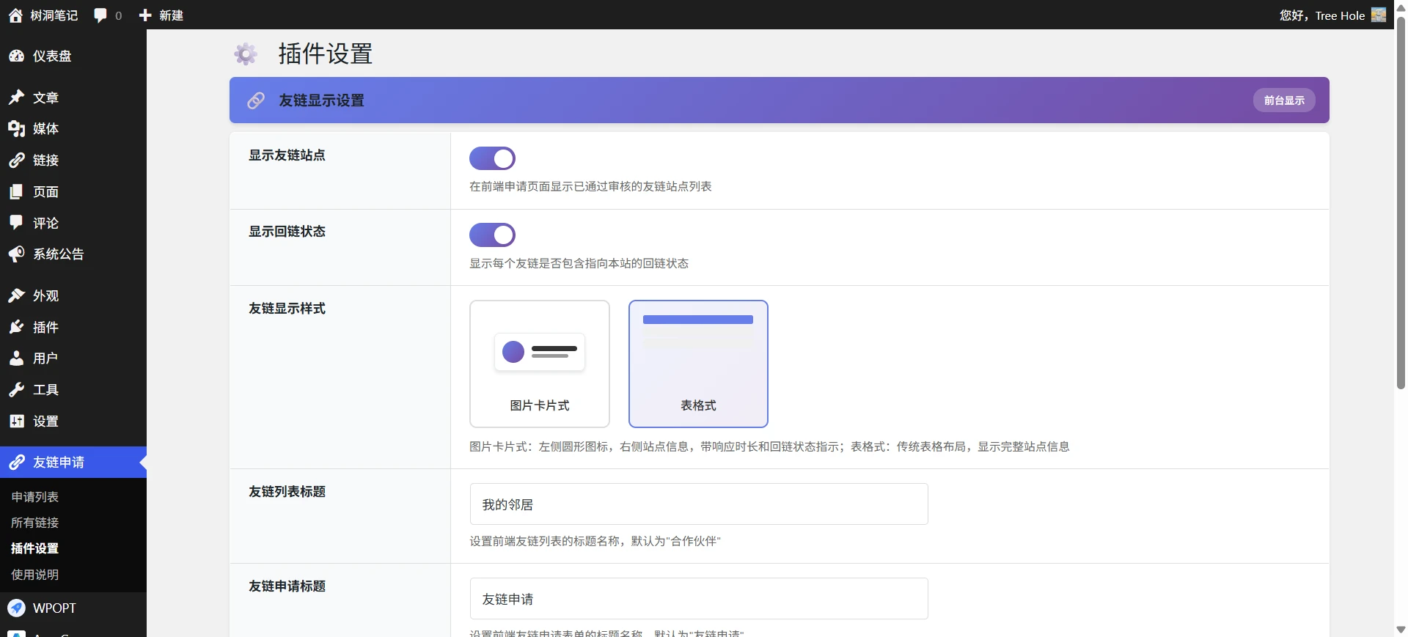Open the comments bubble in admin bar

pyautogui.click(x=101, y=15)
